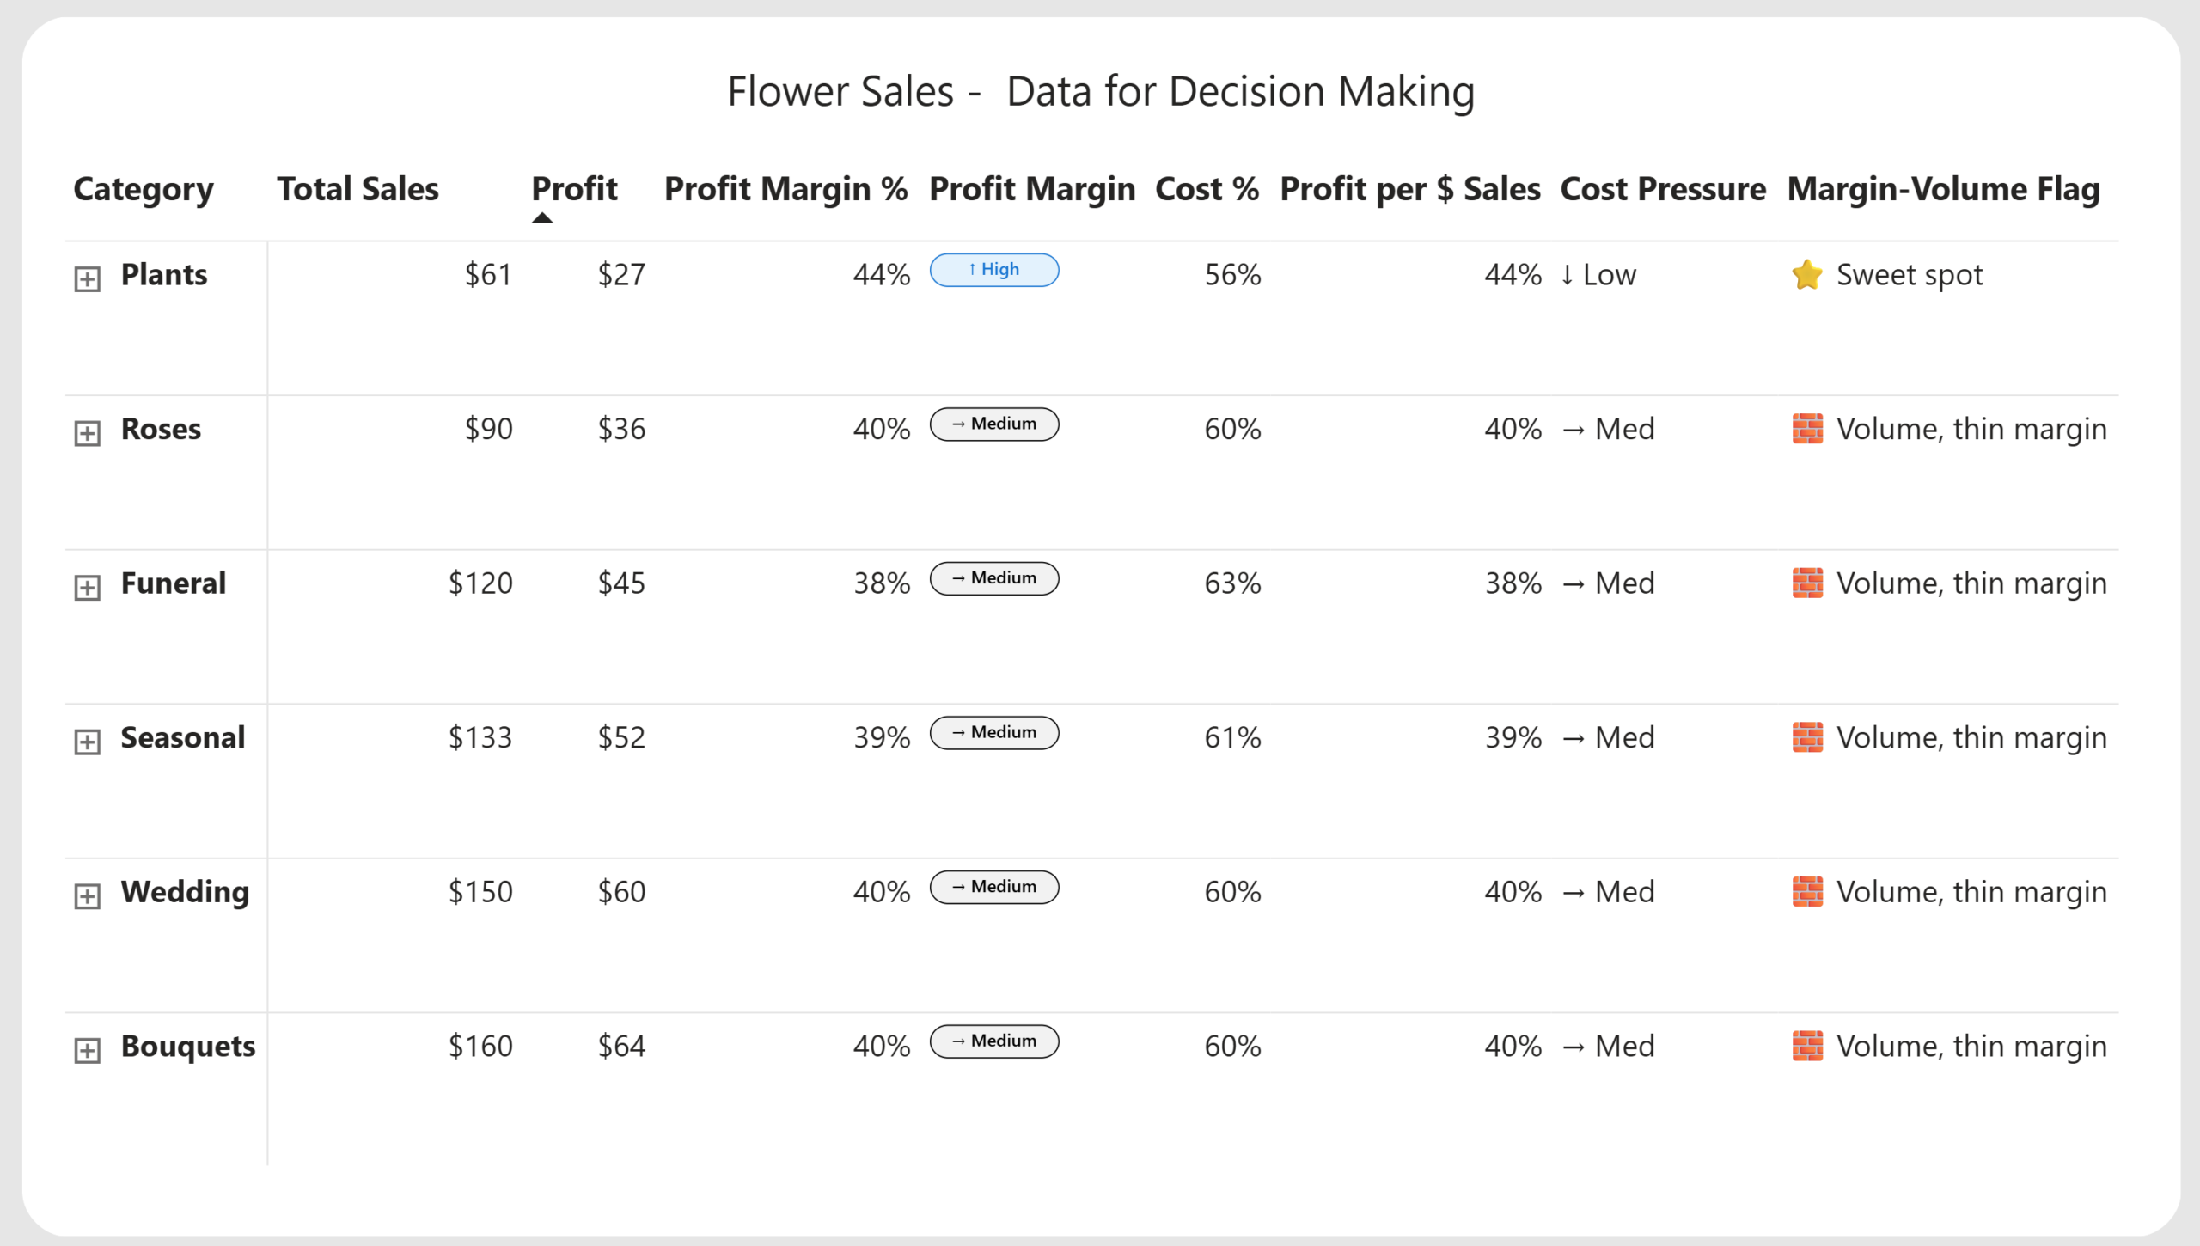Expand the Wedding category row

[x=87, y=895]
